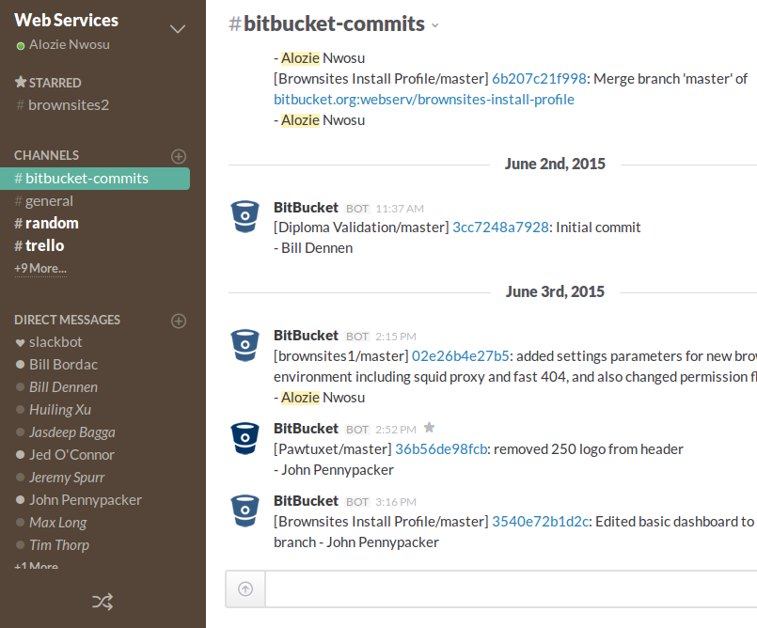Click the slackbot heart icon
Screen dimensions: 757x628
point(20,343)
